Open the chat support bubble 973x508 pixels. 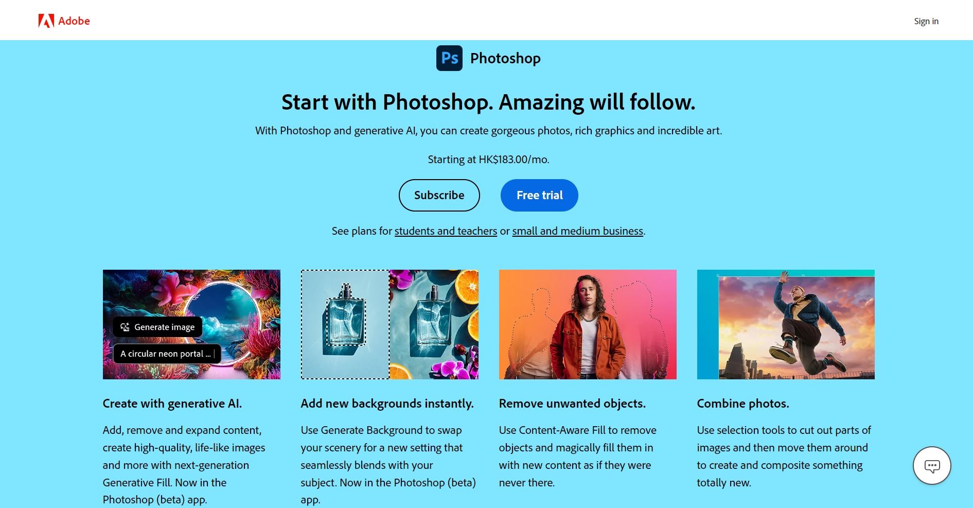931,465
